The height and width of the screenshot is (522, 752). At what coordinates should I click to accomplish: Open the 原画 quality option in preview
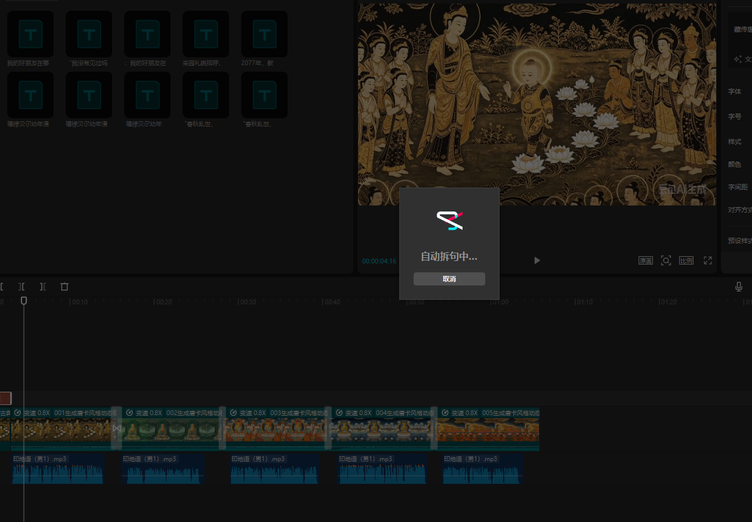tap(646, 260)
